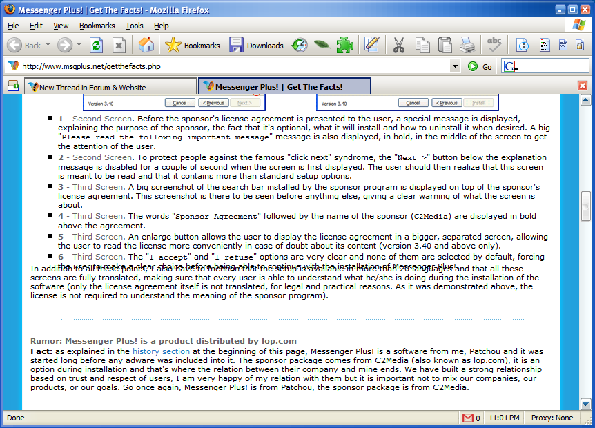Open the Back button history dropdown arrow
The width and height of the screenshot is (595, 428).
click(48, 46)
